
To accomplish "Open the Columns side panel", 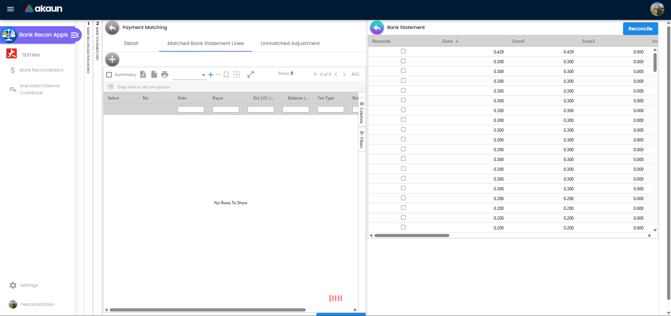I will pos(362,113).
